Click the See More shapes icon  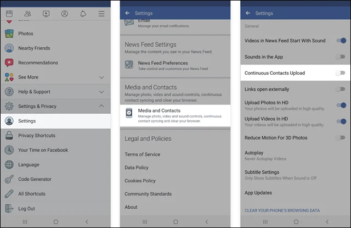click(x=9, y=77)
